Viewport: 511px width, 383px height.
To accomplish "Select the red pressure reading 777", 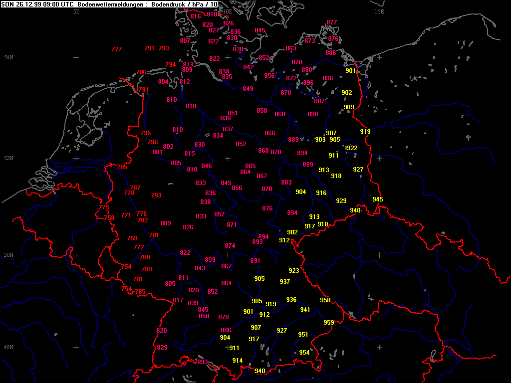I will pos(116,49).
